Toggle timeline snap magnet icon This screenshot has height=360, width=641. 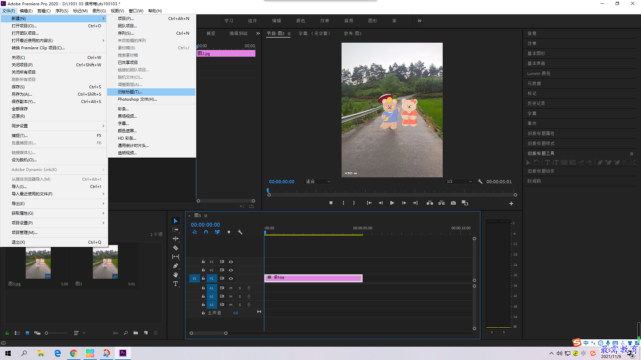point(206,232)
